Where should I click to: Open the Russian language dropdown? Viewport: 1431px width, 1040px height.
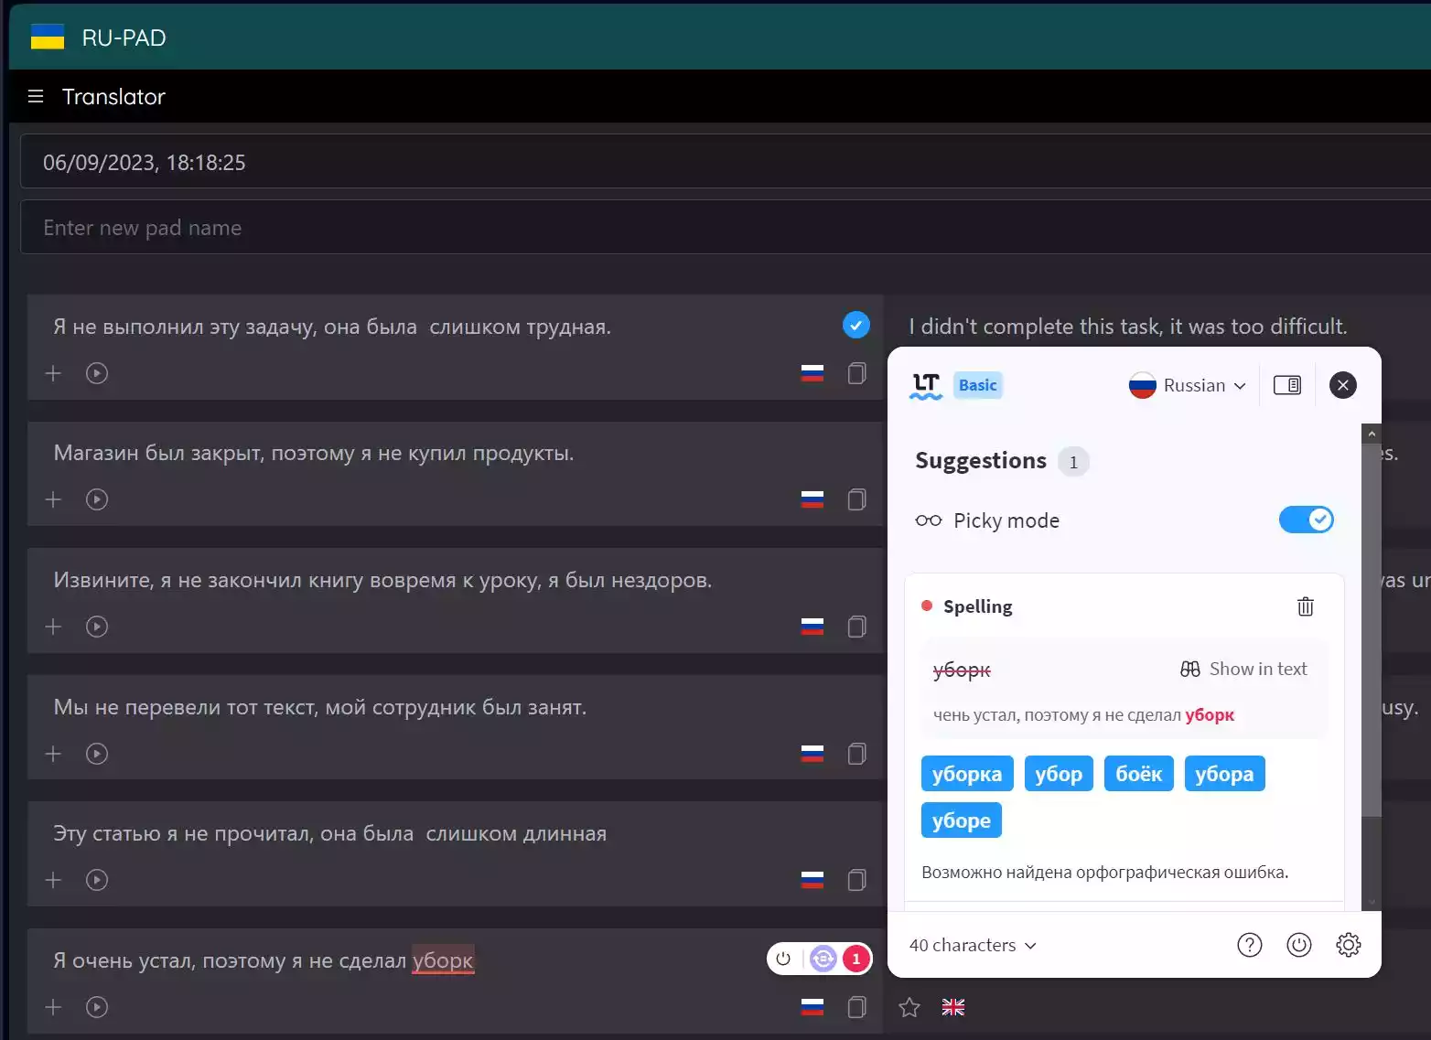pyautogui.click(x=1188, y=385)
